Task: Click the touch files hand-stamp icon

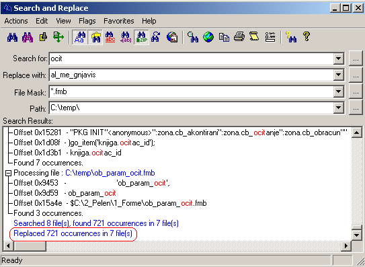Action: (43, 37)
